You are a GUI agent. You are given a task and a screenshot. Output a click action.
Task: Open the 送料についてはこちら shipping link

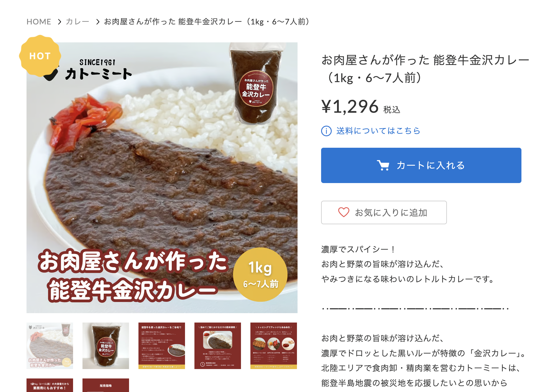pos(378,131)
